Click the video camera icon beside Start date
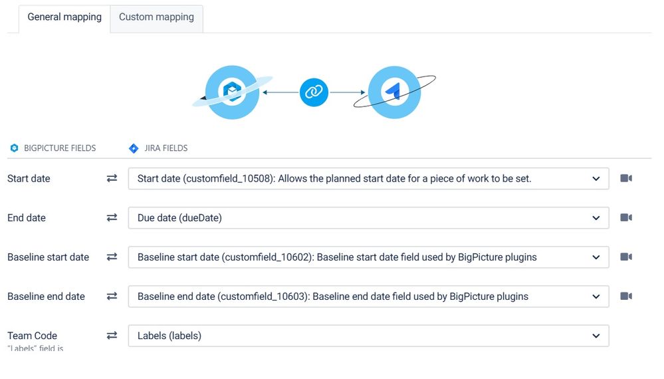Image resolution: width=664 pixels, height=379 pixels. (626, 178)
